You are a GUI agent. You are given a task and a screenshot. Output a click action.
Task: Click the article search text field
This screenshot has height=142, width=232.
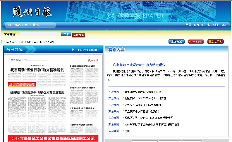pyautogui.click(x=40, y=34)
